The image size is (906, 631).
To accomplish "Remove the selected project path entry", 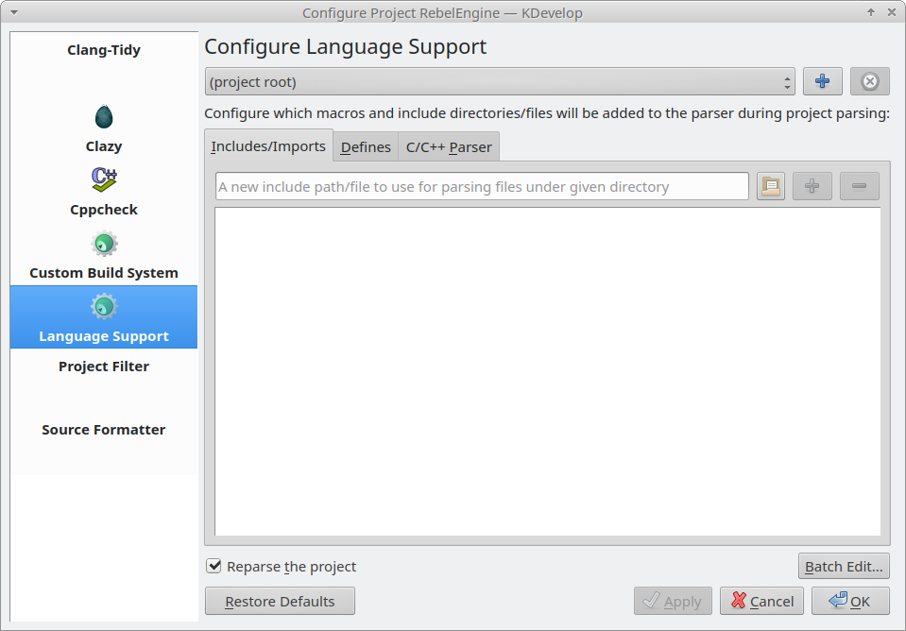I will click(869, 81).
